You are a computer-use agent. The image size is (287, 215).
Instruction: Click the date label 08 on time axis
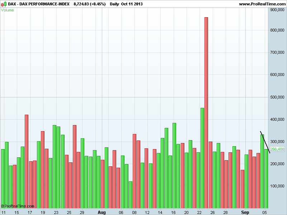pos(134,212)
